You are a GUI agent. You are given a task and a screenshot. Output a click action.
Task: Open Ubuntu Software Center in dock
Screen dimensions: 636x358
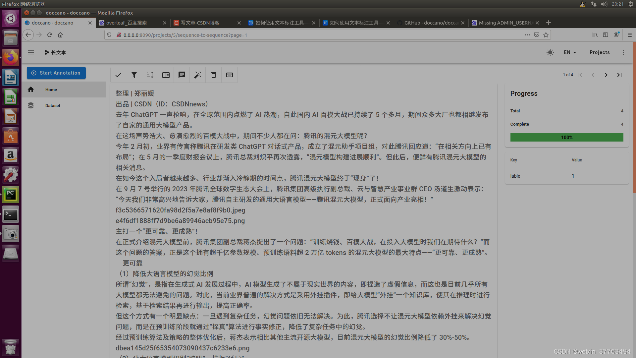point(11,136)
